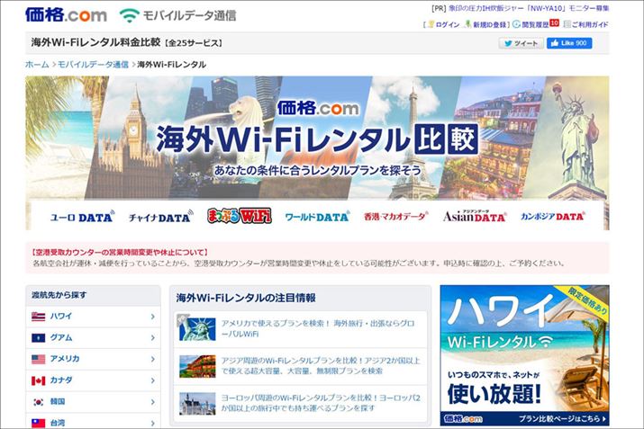The width and height of the screenshot is (644, 429).
Task: Select カナダ destination
Action: coord(61,380)
